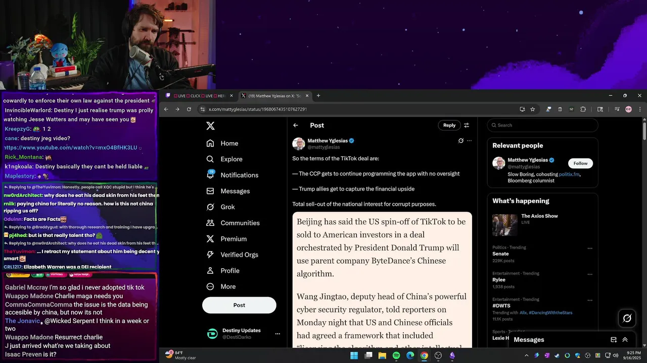Show hidden system tray icons
Image resolution: width=647 pixels, height=363 pixels.
click(x=526, y=355)
